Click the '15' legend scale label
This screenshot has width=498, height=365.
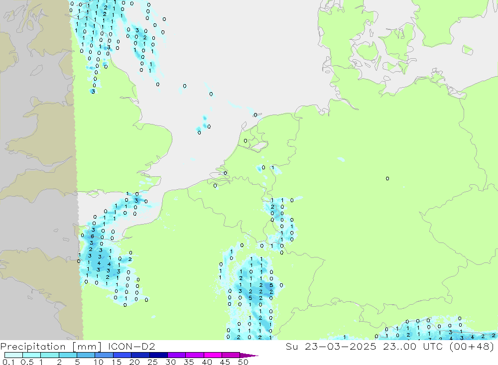point(116,362)
